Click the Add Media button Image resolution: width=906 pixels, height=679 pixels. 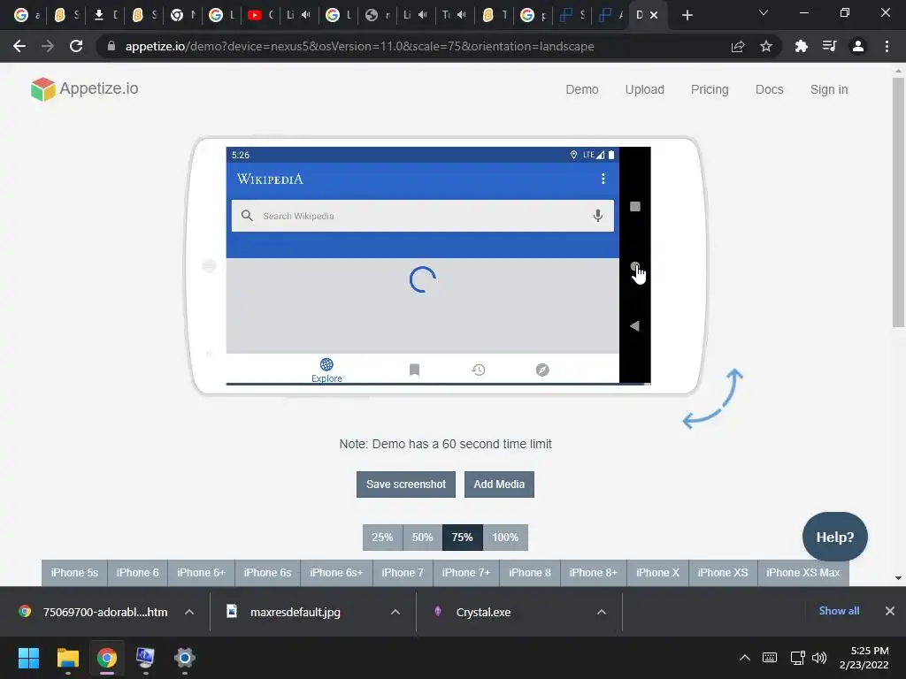coord(499,484)
